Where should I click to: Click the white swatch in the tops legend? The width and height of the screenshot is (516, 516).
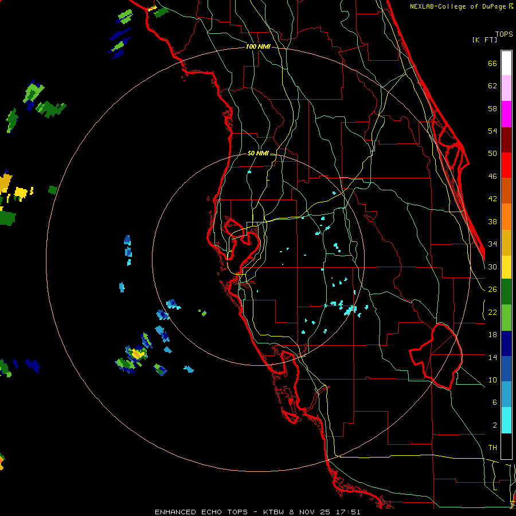point(506,63)
